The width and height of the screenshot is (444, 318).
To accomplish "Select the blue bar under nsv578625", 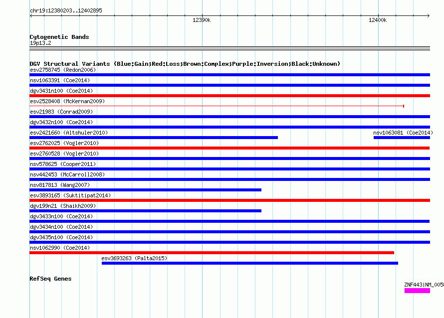I will pos(229,169).
